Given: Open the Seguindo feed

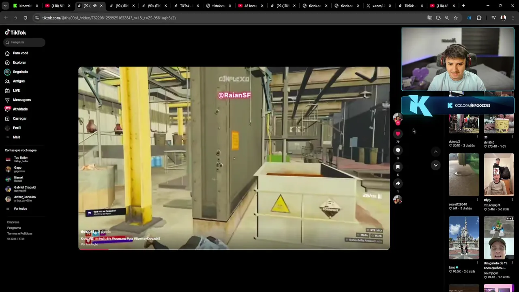Looking at the screenshot, I should tap(16, 72).
